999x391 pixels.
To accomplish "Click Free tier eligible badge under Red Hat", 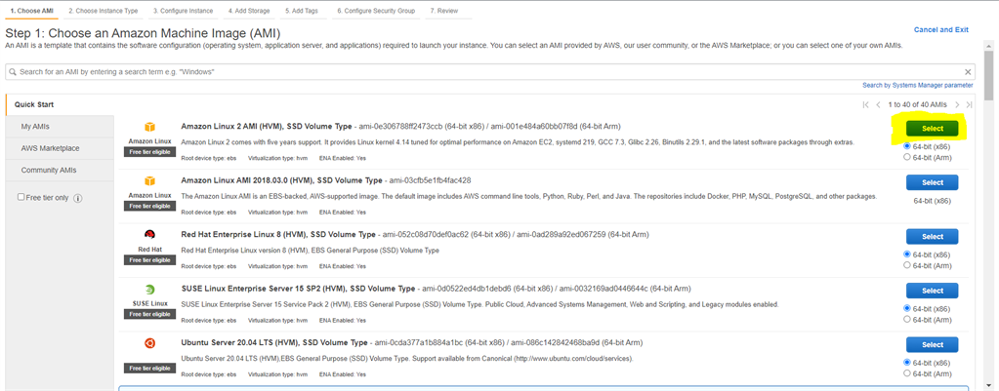I will pos(149,260).
